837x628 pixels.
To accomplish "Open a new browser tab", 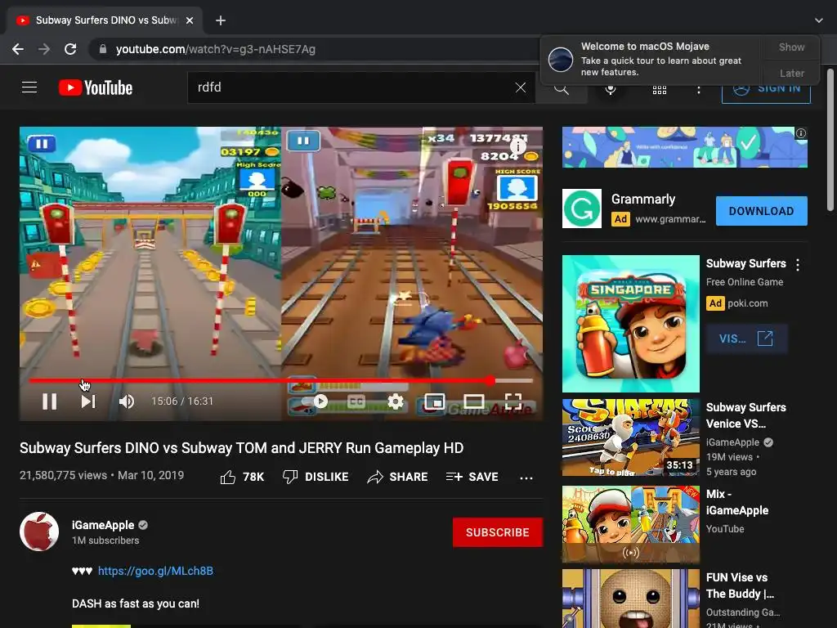I will [221, 20].
